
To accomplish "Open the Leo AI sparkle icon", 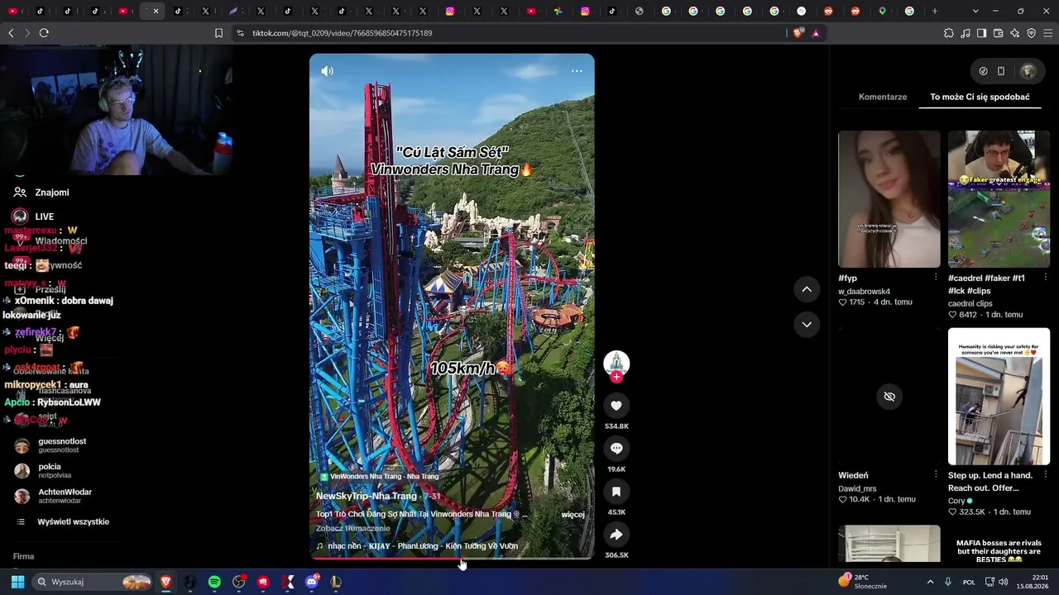I will [1015, 33].
